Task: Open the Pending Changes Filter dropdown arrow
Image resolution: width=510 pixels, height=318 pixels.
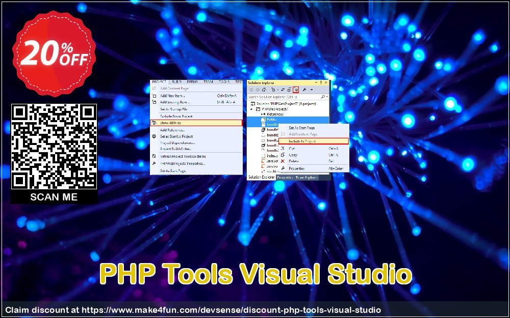Action: pos(277,90)
